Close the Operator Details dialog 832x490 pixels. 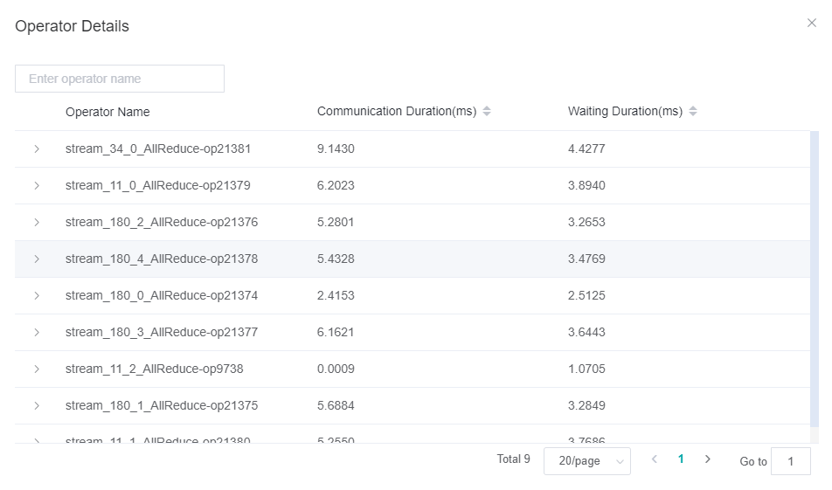(811, 24)
